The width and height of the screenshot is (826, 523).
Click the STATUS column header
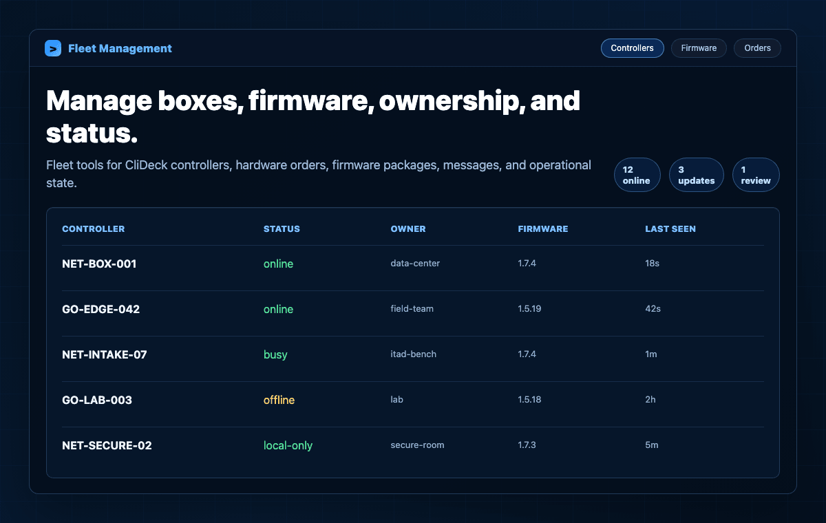pos(282,228)
